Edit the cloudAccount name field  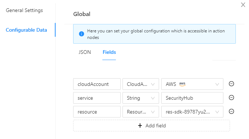click(97, 84)
